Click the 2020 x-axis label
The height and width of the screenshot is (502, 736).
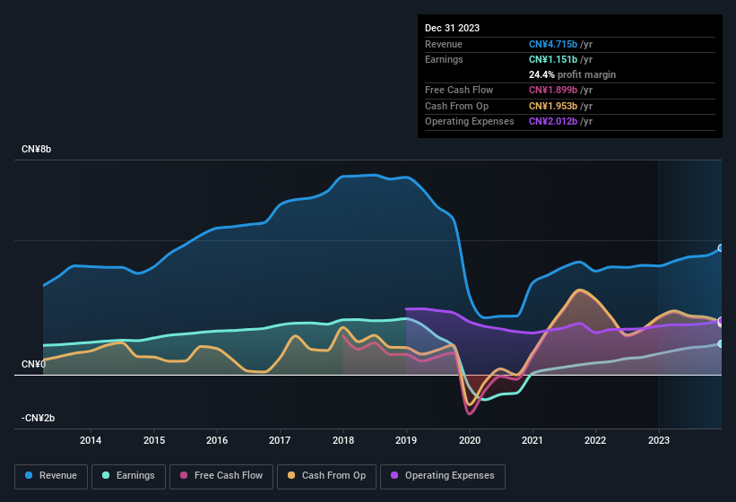tap(470, 440)
